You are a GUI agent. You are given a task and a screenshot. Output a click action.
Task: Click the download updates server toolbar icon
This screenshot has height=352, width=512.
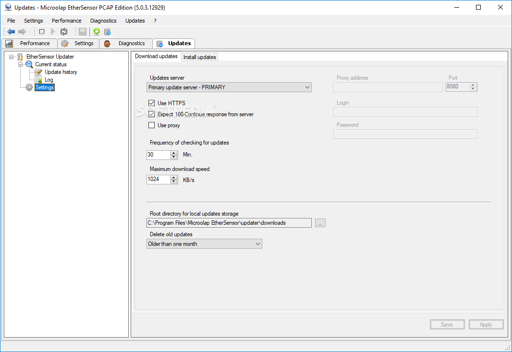tap(108, 32)
